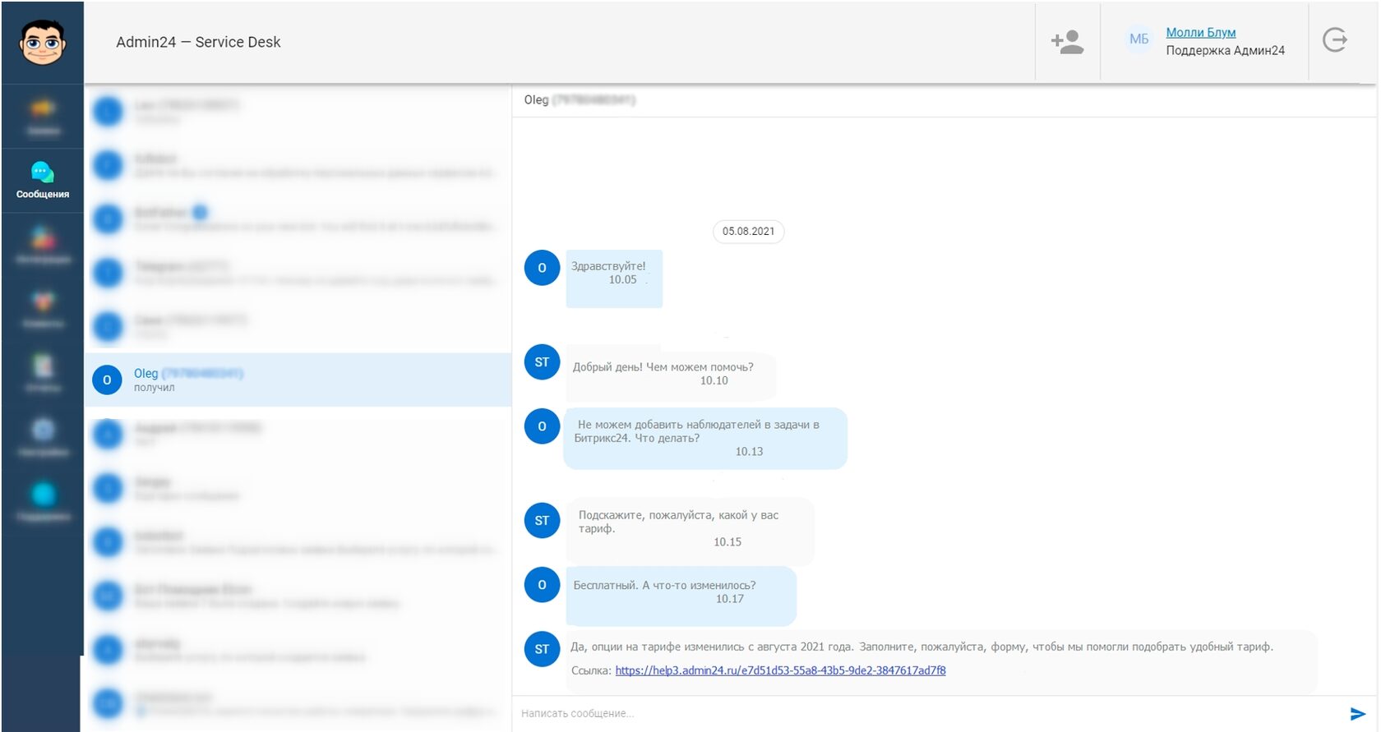Click the 10.05 message timestamp
This screenshot has height=732, width=1381.
click(x=622, y=280)
